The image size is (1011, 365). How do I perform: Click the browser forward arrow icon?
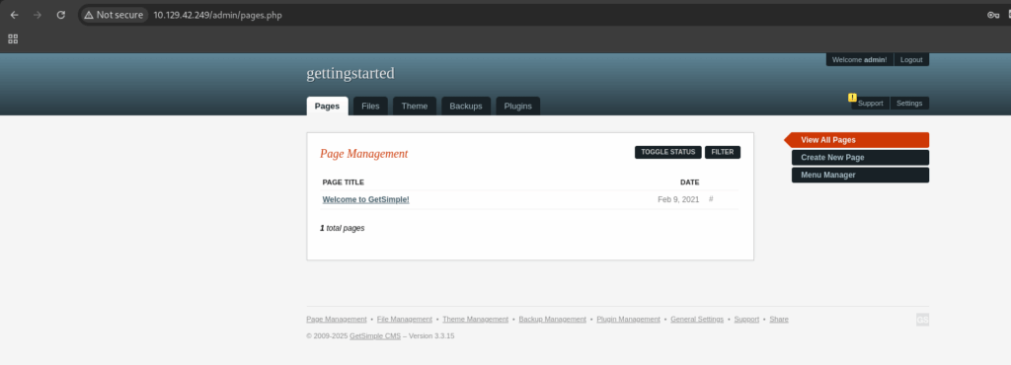38,15
